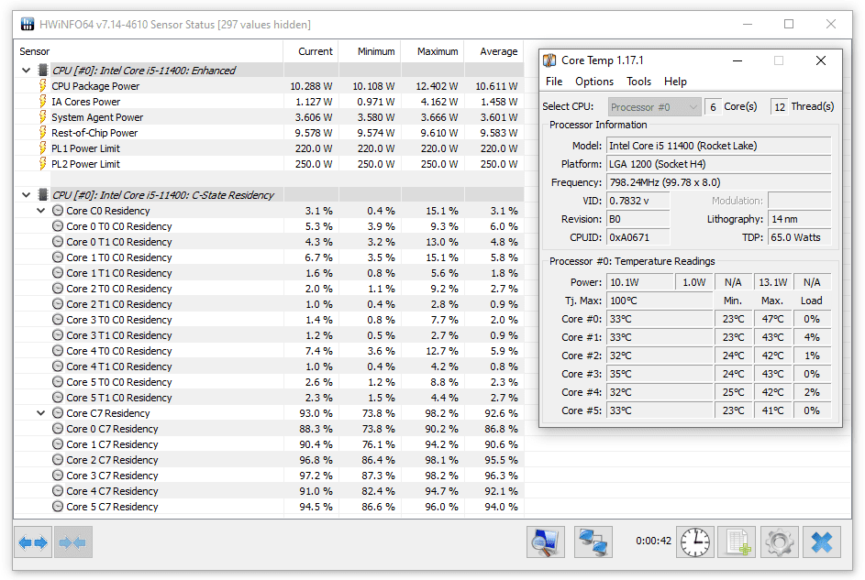Click the Maximum column header
The width and height of the screenshot is (865, 580).
pyautogui.click(x=433, y=51)
